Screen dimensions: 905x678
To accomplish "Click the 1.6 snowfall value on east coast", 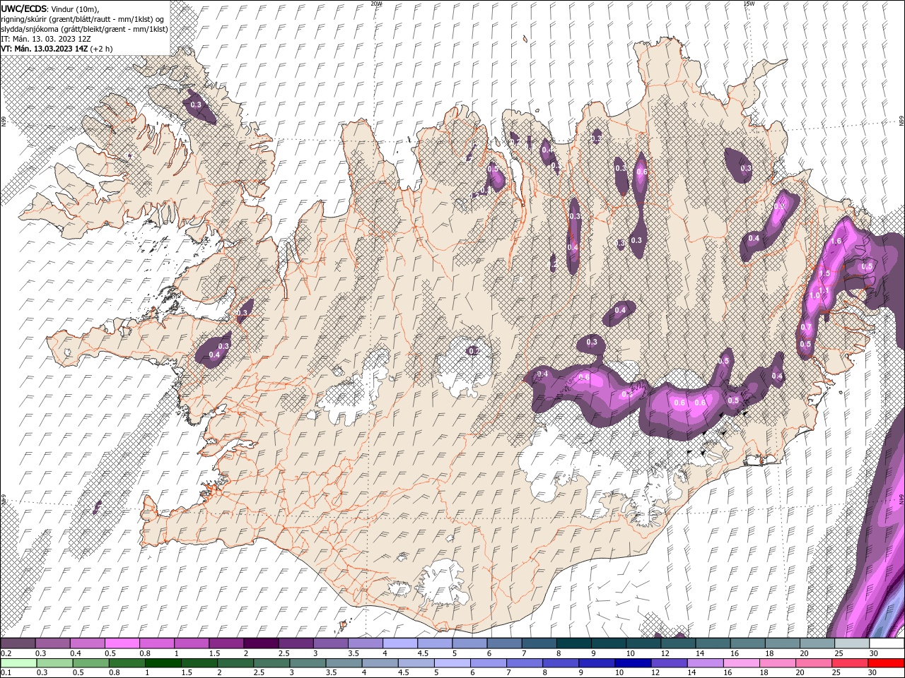I will click(x=836, y=242).
